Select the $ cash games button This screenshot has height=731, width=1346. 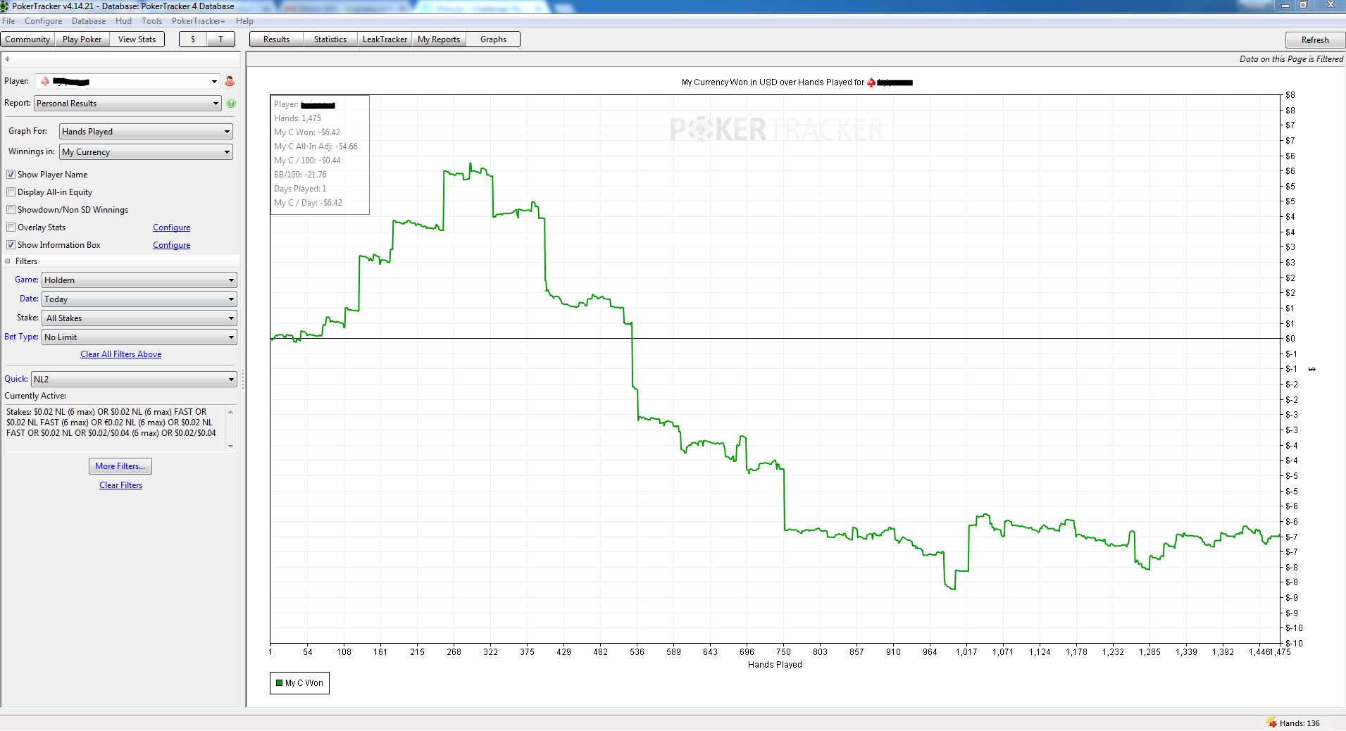tap(193, 39)
